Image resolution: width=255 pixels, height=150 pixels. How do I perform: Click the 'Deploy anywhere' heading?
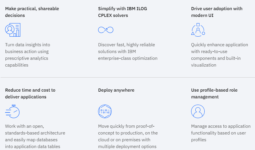click(x=116, y=90)
